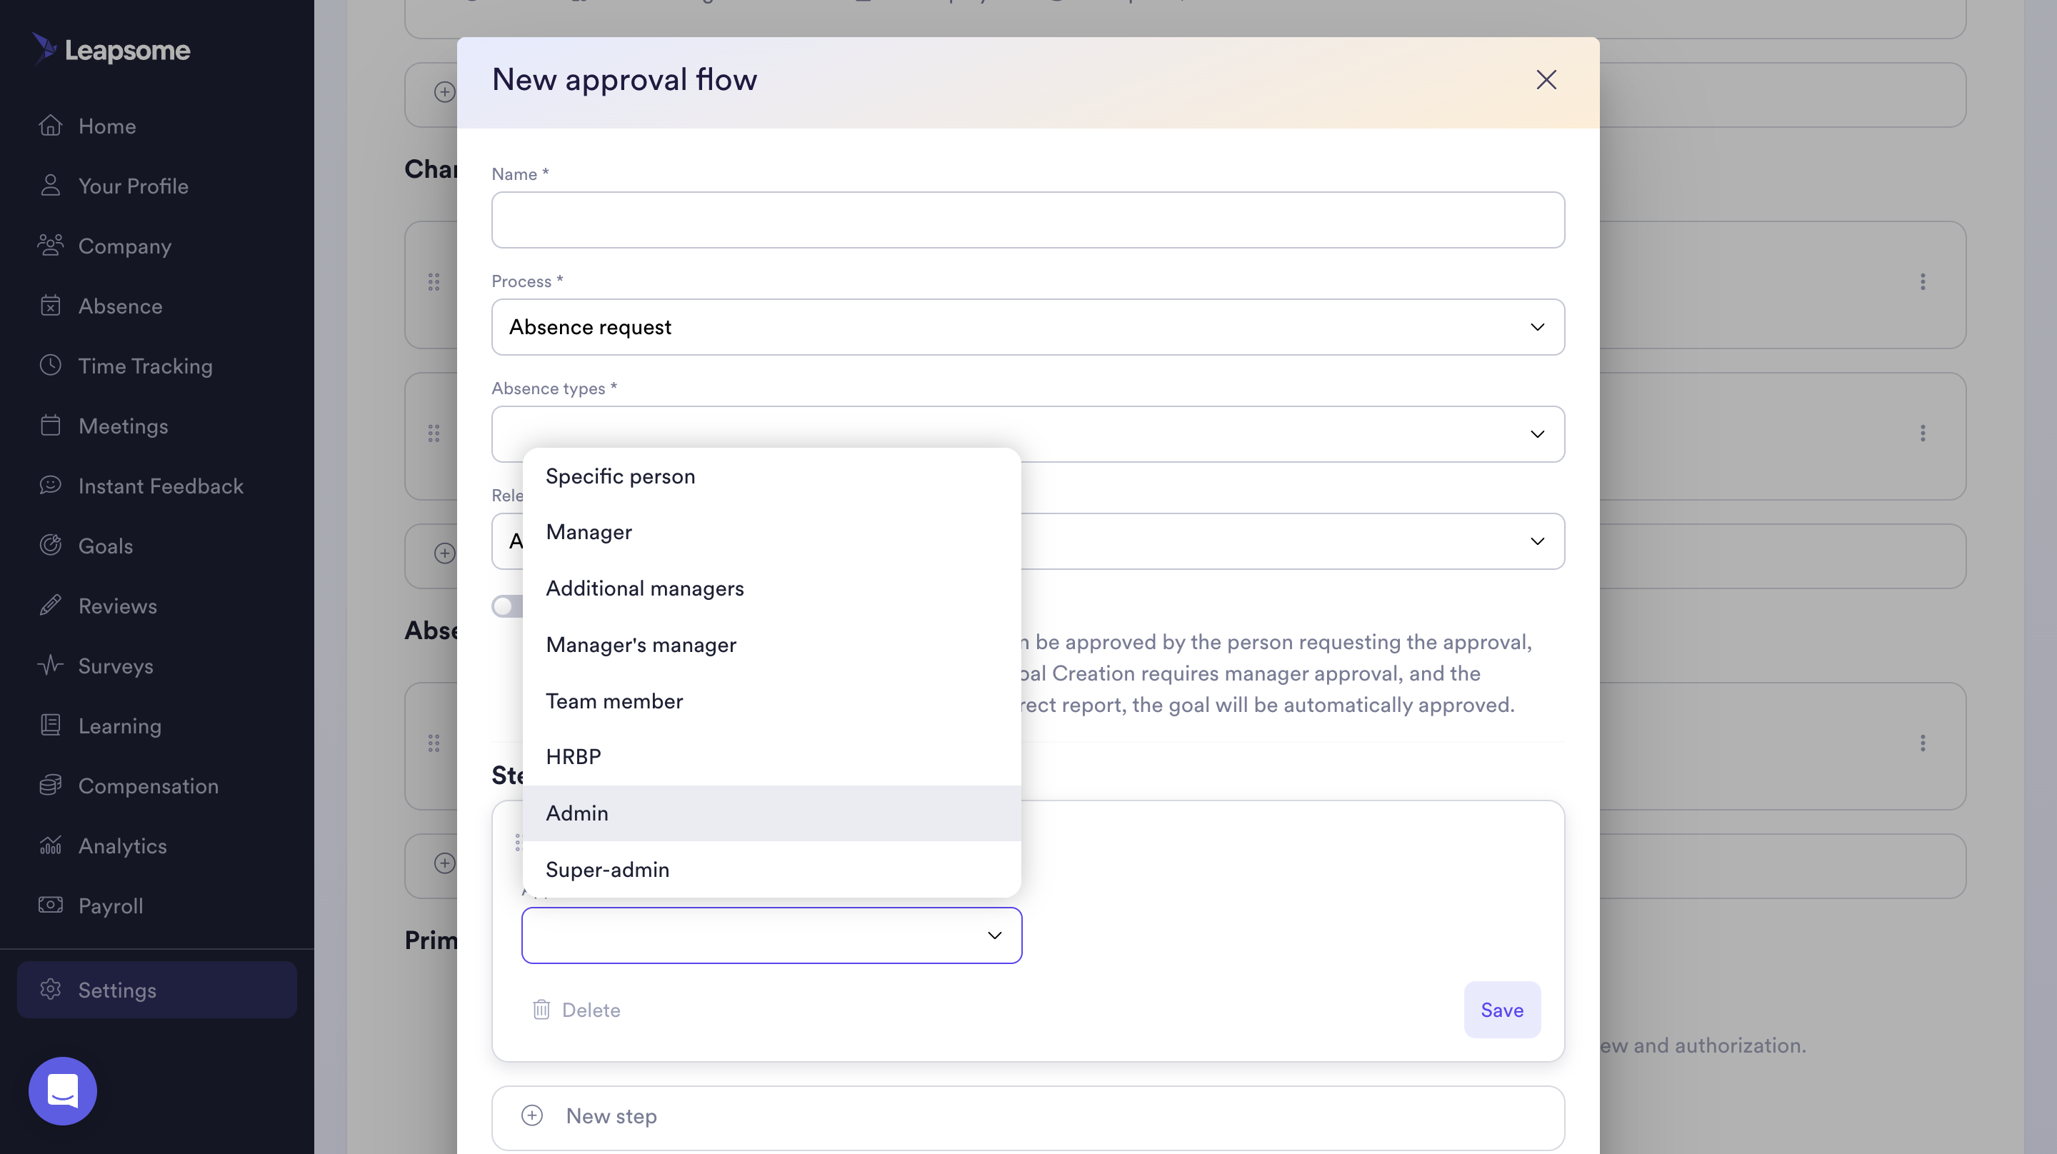Image resolution: width=2057 pixels, height=1154 pixels.
Task: Click the Leapsome logo
Action: point(111,49)
